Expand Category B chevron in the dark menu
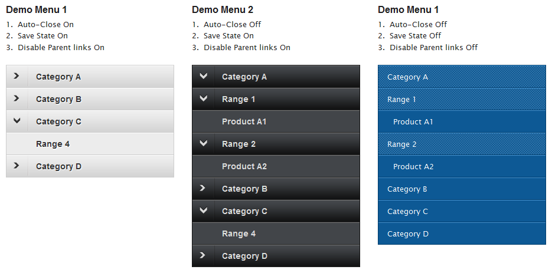 pos(203,188)
